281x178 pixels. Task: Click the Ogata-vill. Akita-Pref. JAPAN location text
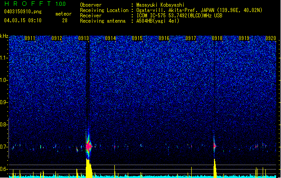pyautogui.click(x=199, y=10)
